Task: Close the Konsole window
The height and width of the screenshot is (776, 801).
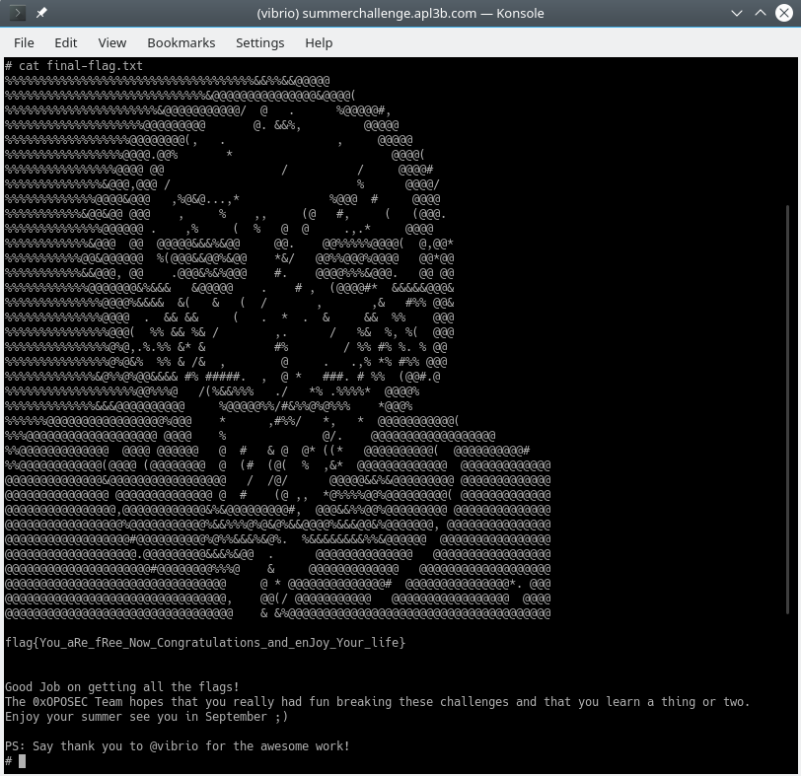Action: tap(783, 14)
